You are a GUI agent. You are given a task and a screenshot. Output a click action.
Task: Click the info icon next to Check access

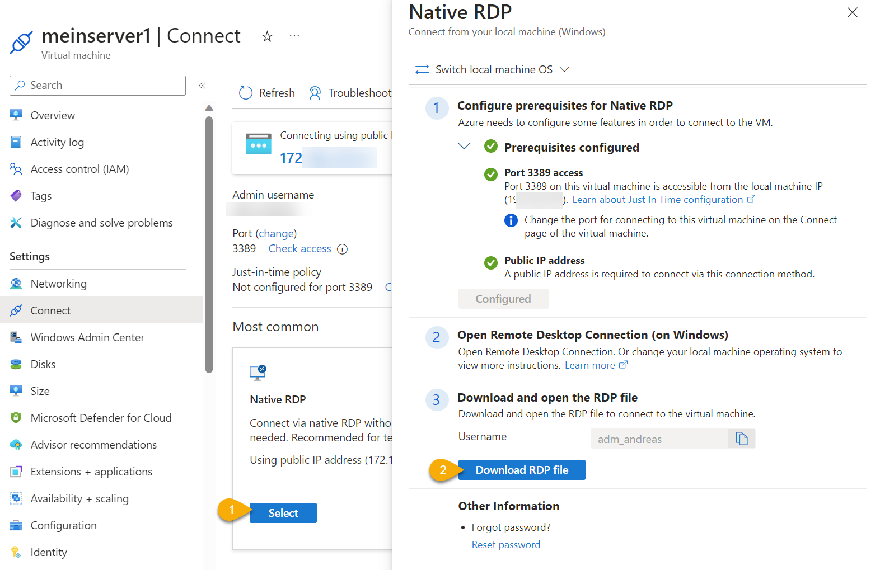[x=343, y=249]
